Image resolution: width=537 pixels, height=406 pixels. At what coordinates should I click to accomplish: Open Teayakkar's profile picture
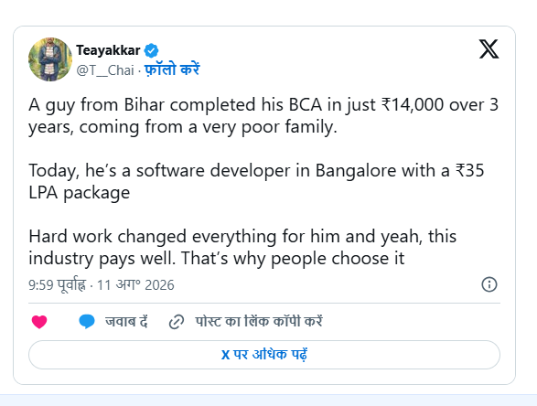[50, 59]
